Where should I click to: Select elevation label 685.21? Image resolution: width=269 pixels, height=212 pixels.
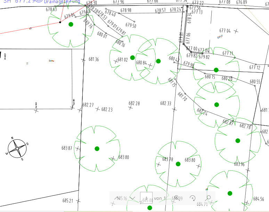click(x=68, y=201)
